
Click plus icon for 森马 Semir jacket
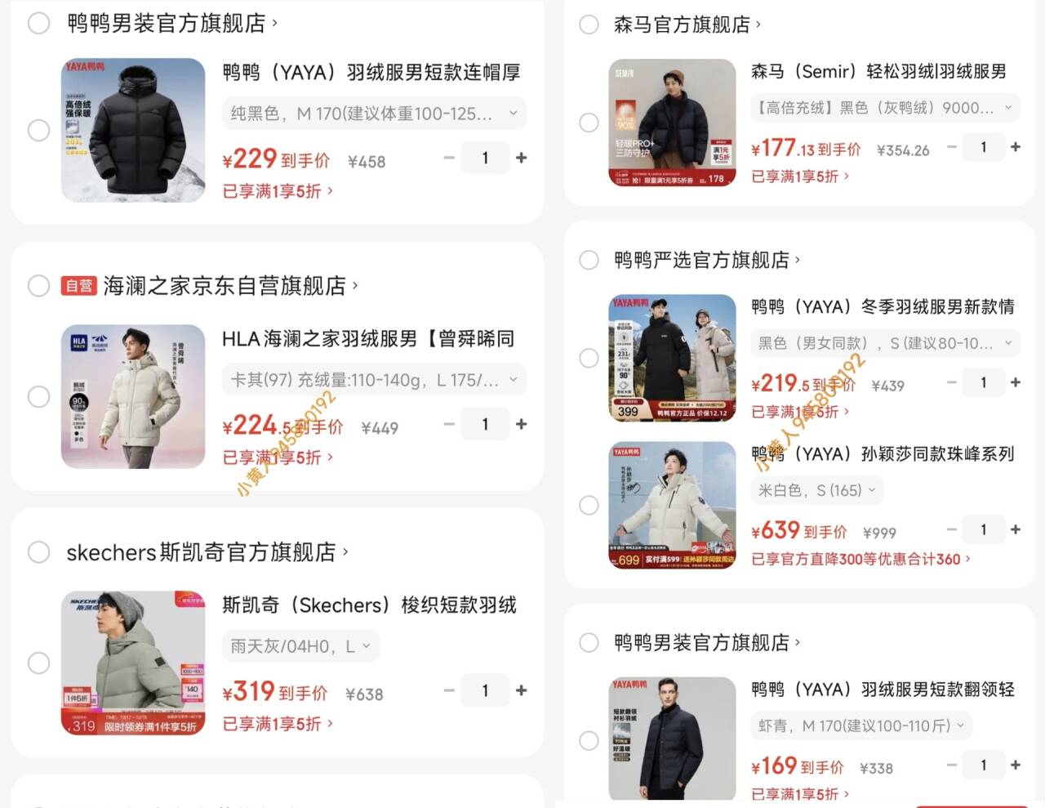(x=1016, y=147)
